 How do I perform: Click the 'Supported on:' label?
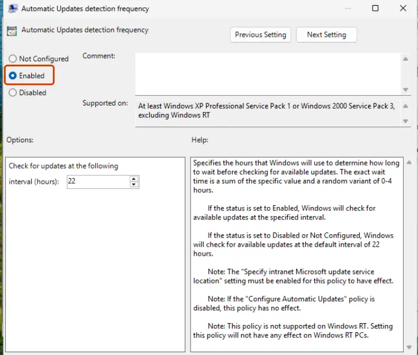(105, 103)
